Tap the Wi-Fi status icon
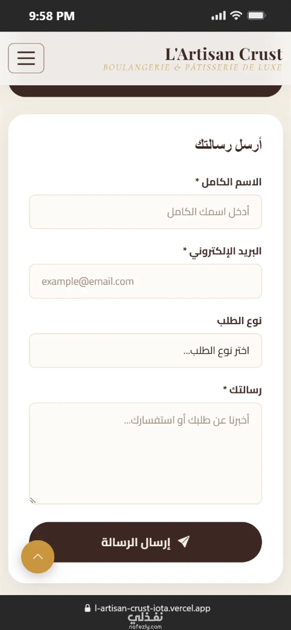 tap(236, 16)
